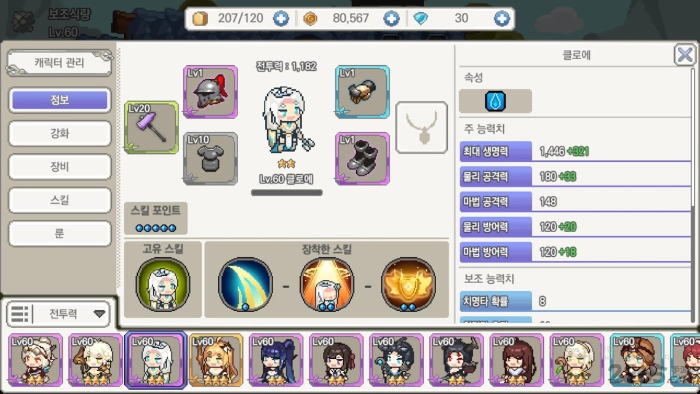Select the orange-haired Lv60 character thumbnail
The height and width of the screenshot is (394, 700).
(x=216, y=360)
